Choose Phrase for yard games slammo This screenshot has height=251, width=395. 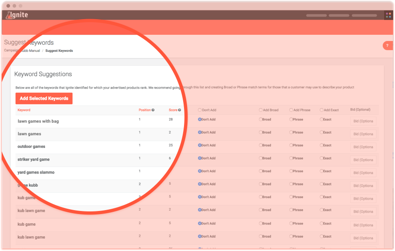291,171
